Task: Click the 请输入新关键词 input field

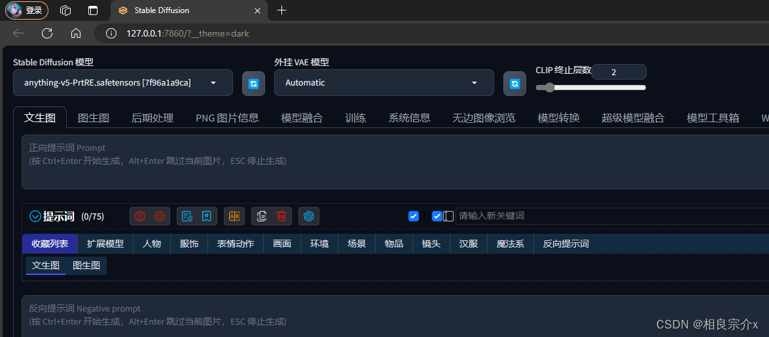Action: click(x=612, y=216)
